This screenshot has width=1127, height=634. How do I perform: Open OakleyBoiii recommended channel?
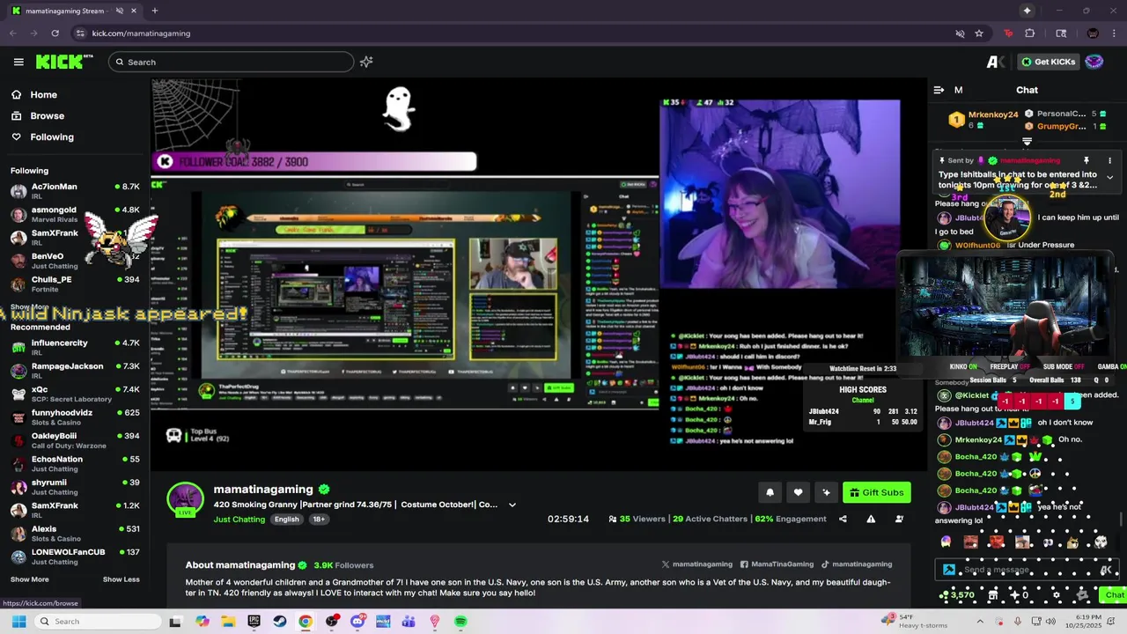tap(75, 440)
